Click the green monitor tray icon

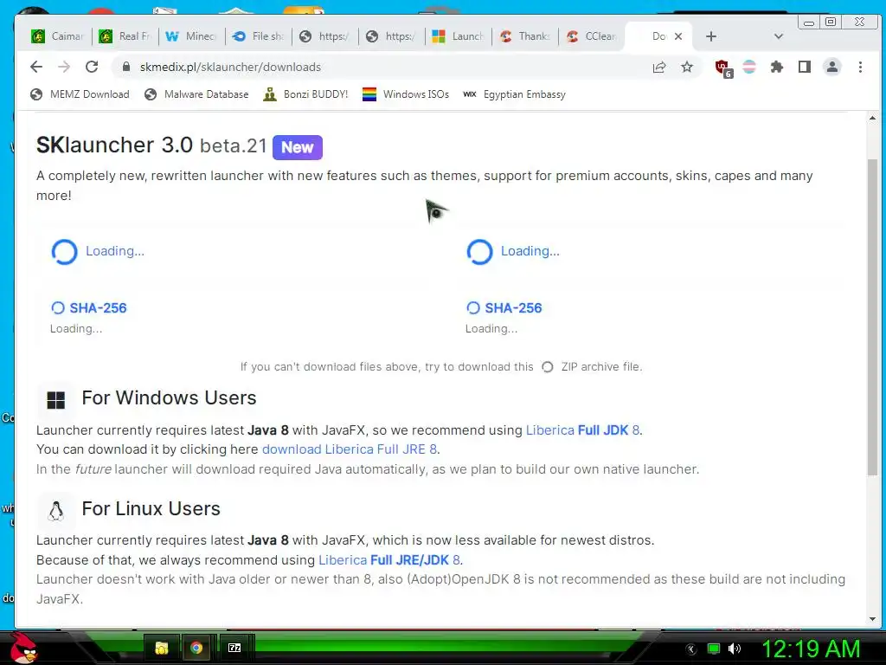pyautogui.click(x=714, y=649)
